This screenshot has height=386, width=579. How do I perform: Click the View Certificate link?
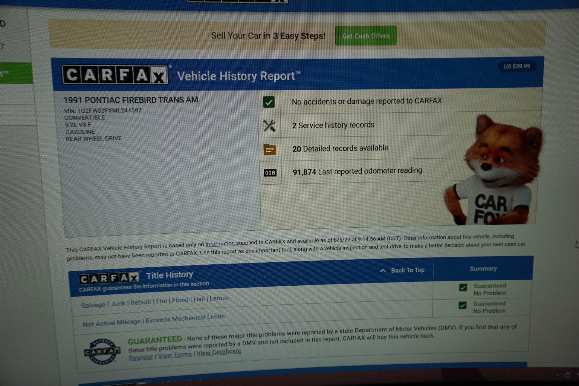pos(219,352)
